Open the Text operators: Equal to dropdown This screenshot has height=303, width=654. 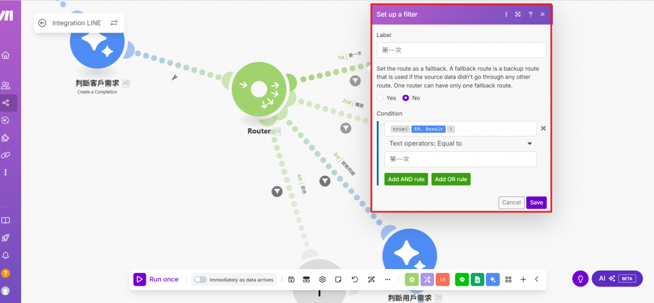tap(460, 144)
